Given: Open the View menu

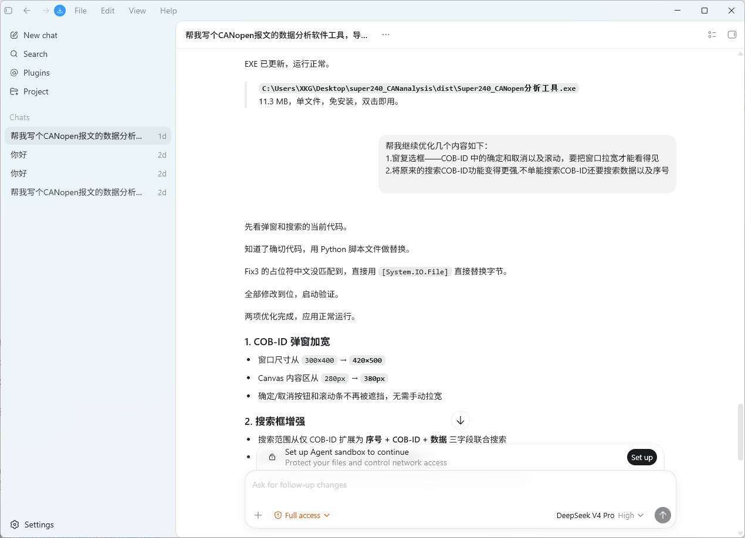Looking at the screenshot, I should (137, 11).
